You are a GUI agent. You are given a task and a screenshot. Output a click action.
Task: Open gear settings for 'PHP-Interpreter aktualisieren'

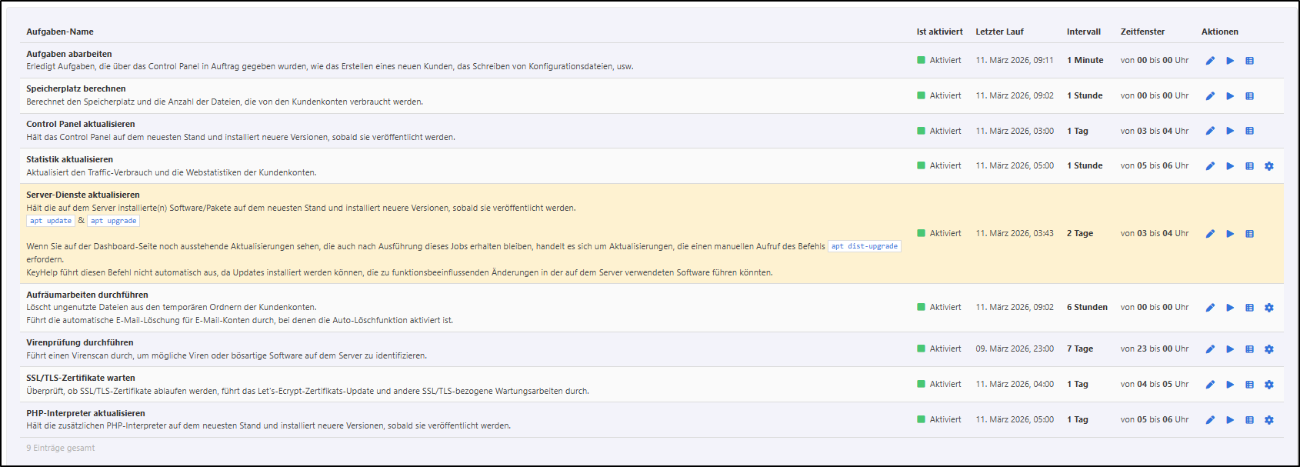pyautogui.click(x=1269, y=420)
